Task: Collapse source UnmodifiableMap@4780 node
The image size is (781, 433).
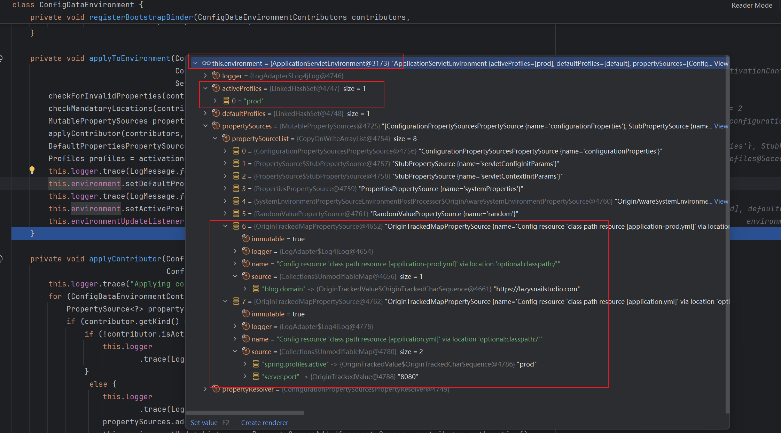Action: (235, 352)
